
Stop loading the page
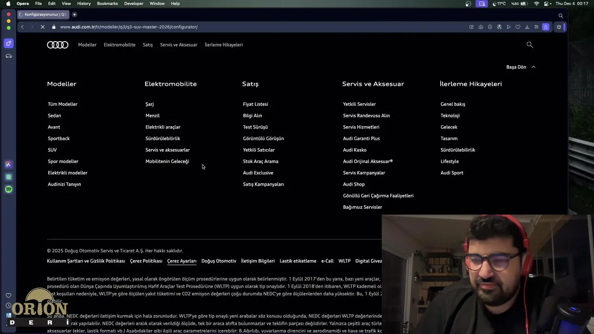(42, 27)
